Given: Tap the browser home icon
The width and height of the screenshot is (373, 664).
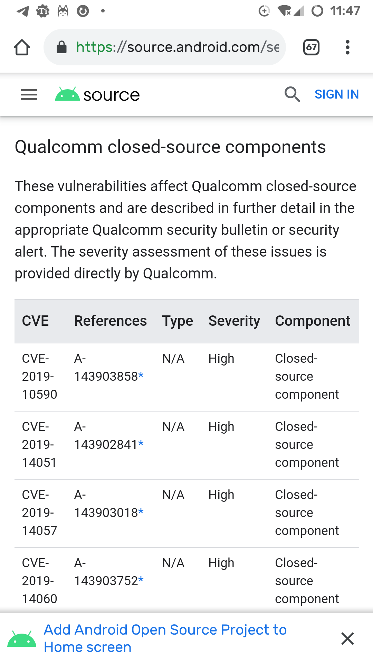Looking at the screenshot, I should tap(22, 47).
